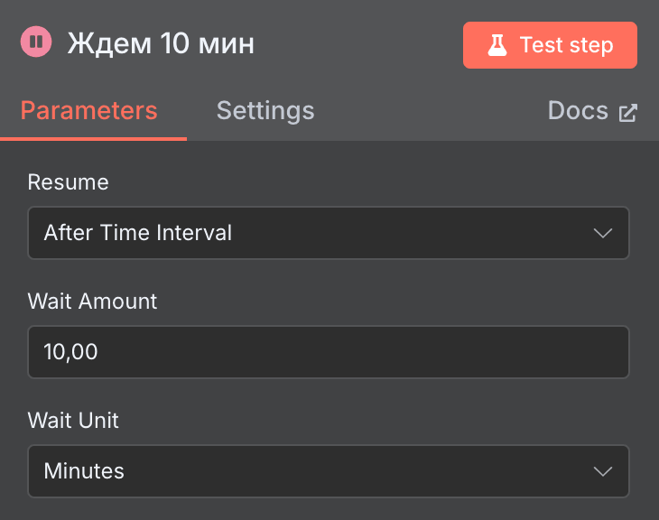Click the Wait Unit field label
Viewport: 659px width, 520px height.
pyautogui.click(x=73, y=421)
